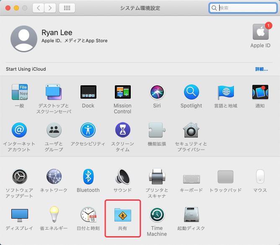The width and height of the screenshot is (280, 245).
Task: Open Apple ID icon with badge
Action: tap(261, 32)
